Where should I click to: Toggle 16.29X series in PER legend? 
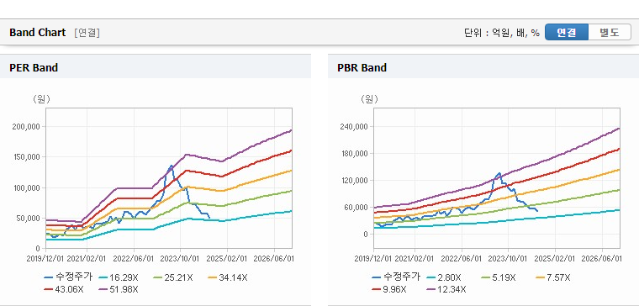pos(119,277)
